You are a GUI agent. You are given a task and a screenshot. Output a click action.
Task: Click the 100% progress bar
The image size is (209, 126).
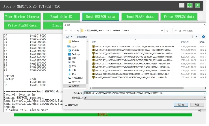tap(103, 115)
